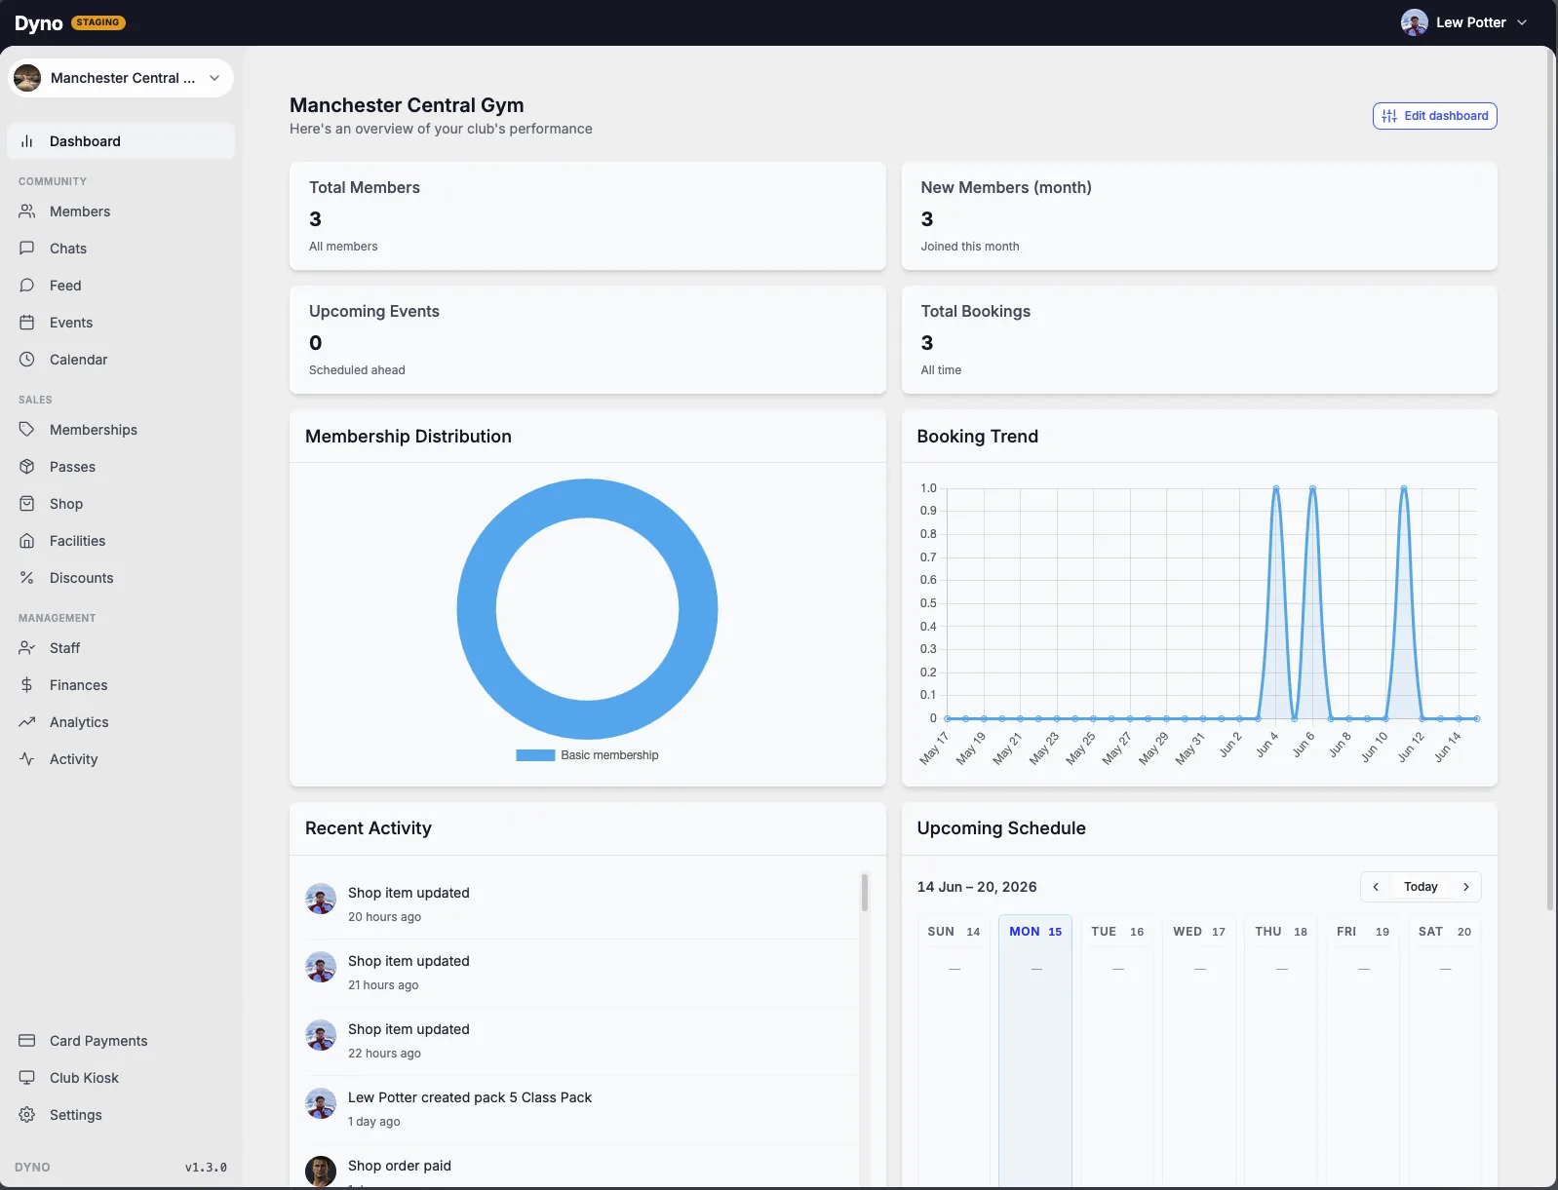Click the Recent Activity scrollbar

tap(864, 892)
